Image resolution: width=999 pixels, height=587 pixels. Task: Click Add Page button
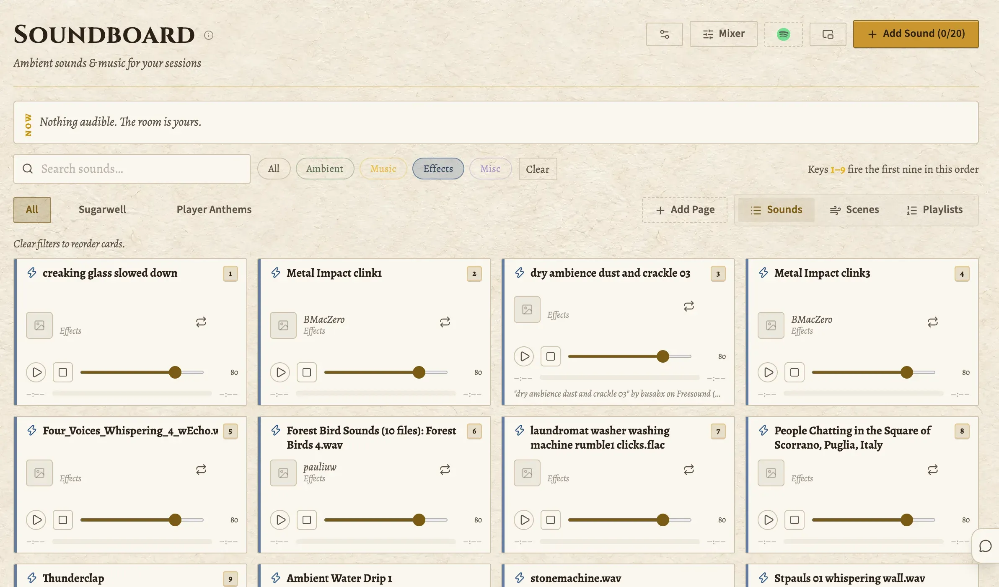pos(685,210)
